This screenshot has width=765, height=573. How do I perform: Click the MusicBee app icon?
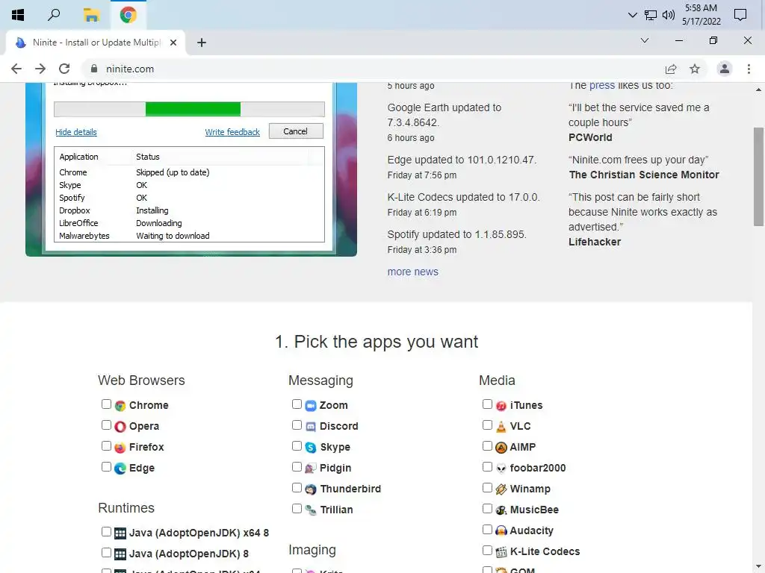point(501,510)
